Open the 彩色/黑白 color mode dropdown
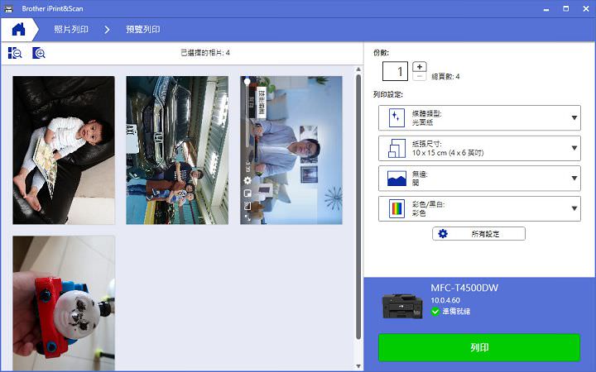Screen dimensions: 596x372 point(479,208)
